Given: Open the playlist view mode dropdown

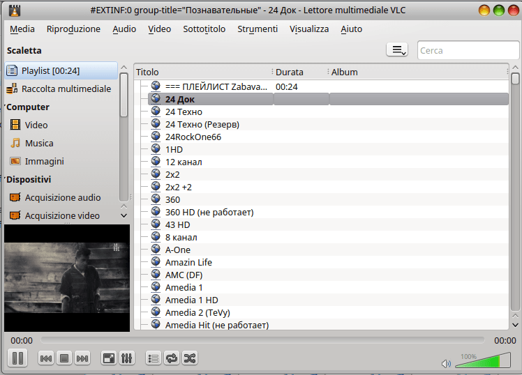Looking at the screenshot, I should [x=397, y=50].
